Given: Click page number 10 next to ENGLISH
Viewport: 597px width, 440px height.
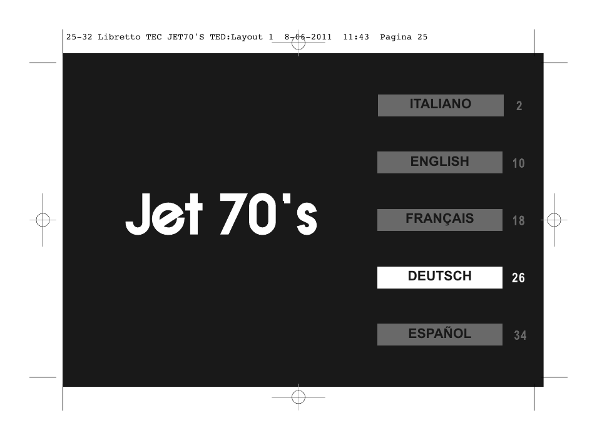Looking at the screenshot, I should [x=519, y=163].
